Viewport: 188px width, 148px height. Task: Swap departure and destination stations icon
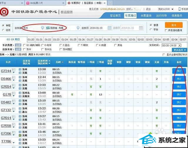[48, 28]
